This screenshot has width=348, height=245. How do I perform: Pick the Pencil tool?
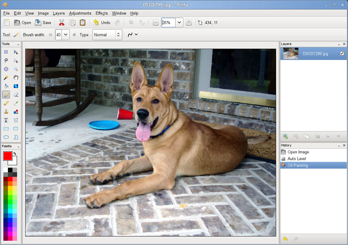pyautogui.click(x=6, y=103)
